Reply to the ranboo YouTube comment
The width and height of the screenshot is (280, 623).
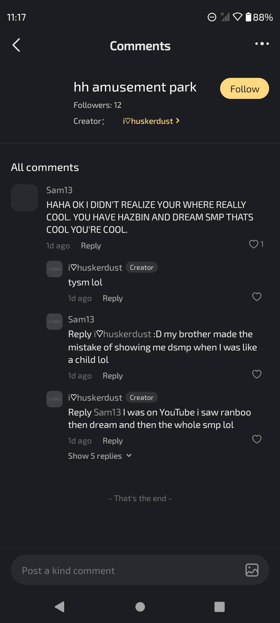[x=112, y=441]
